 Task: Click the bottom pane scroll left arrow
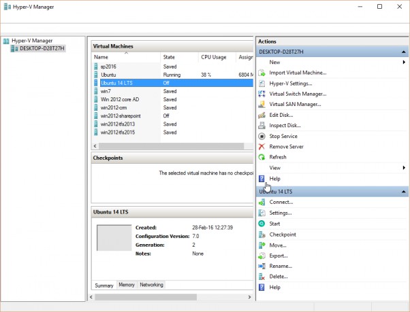(91, 297)
